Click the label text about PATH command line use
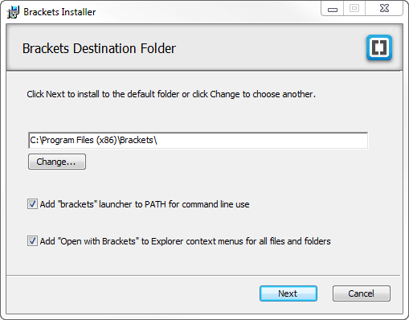 point(145,204)
